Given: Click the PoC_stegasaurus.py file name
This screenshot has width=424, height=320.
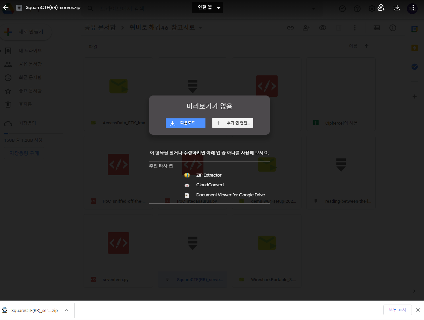Looking at the screenshot, I should 197,201.
